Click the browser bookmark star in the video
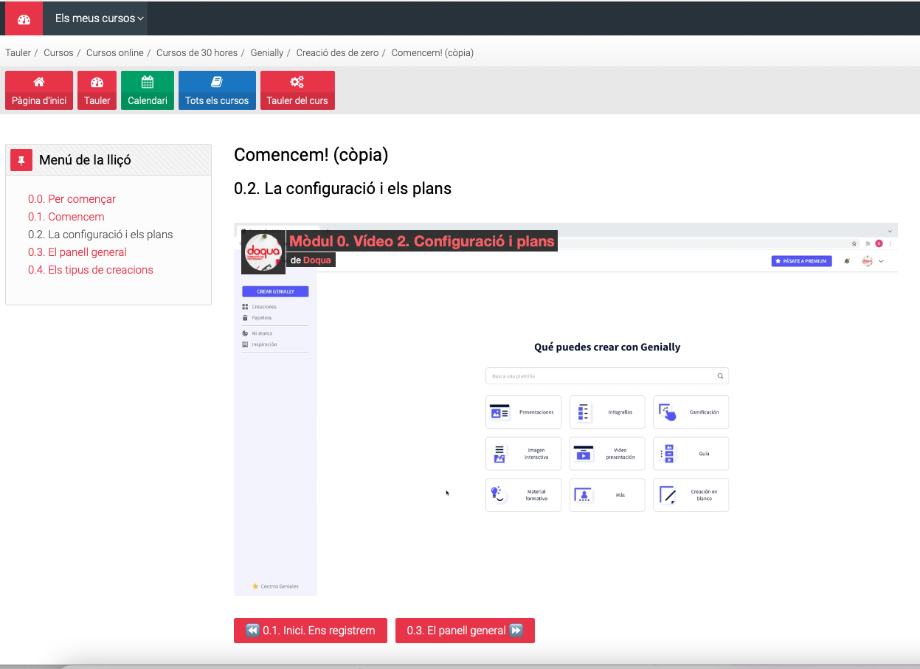The width and height of the screenshot is (920, 669). [x=854, y=243]
